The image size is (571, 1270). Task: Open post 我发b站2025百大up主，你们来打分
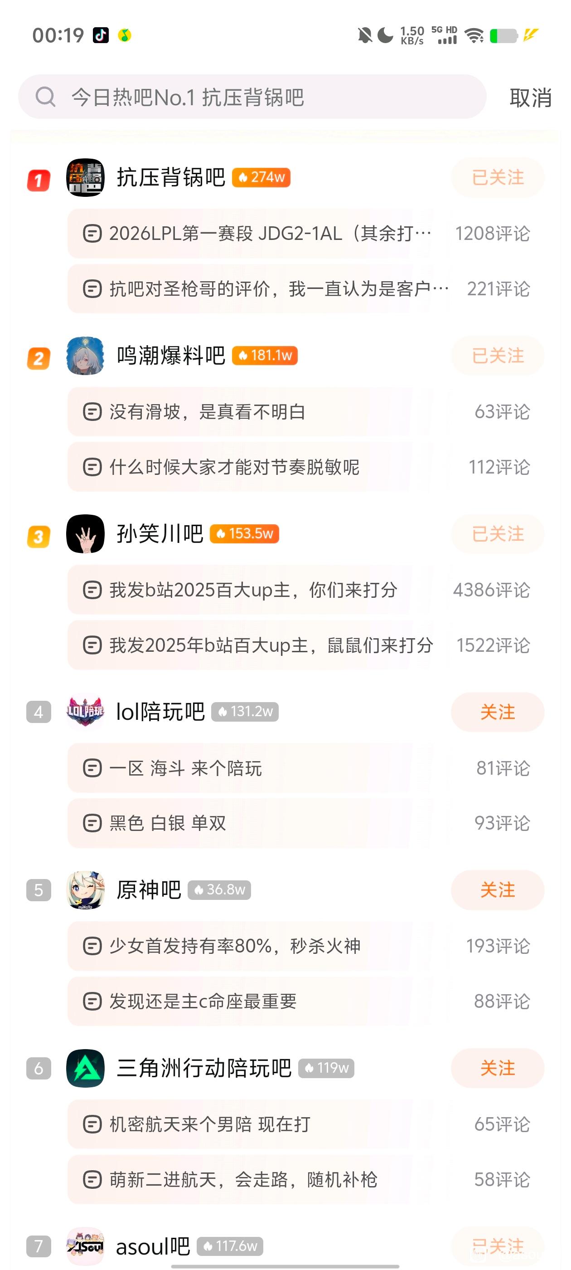(253, 590)
